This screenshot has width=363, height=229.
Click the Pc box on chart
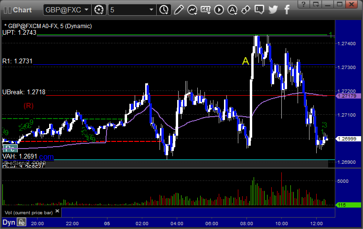tap(10, 148)
